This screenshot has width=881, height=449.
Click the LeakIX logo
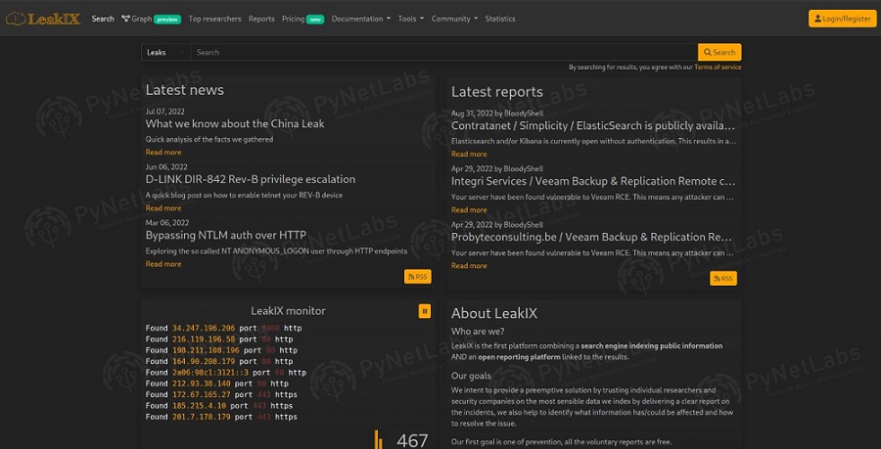pyautogui.click(x=43, y=19)
